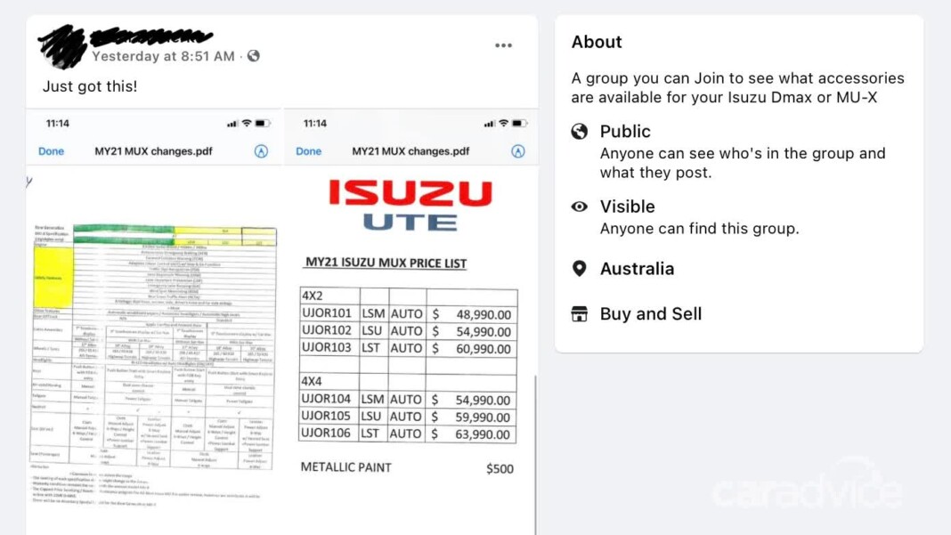Viewport: 951px width, 535px height.
Task: Tap Done in the right PDF viewer
Action: pyautogui.click(x=309, y=151)
